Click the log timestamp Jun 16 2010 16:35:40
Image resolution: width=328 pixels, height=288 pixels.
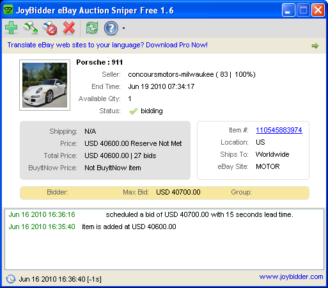(42, 227)
